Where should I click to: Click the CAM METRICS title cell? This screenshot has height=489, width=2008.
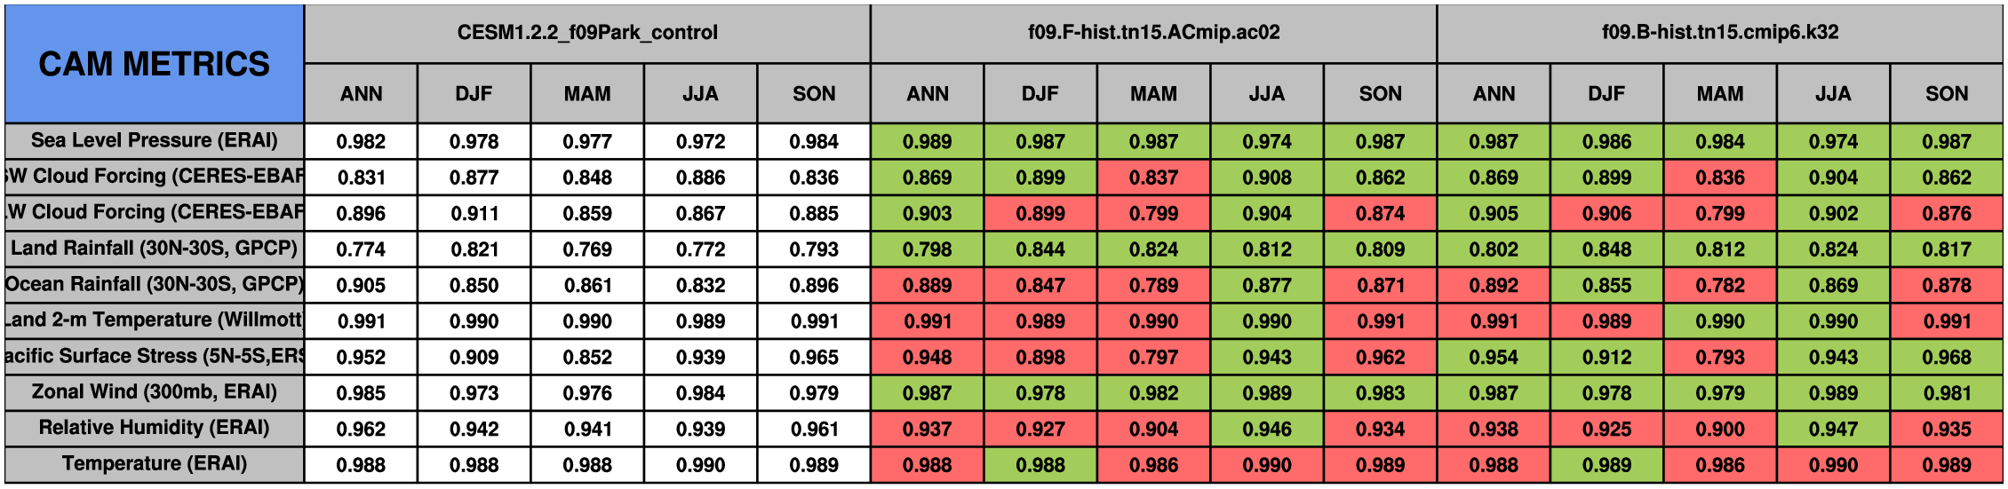pyautogui.click(x=154, y=64)
